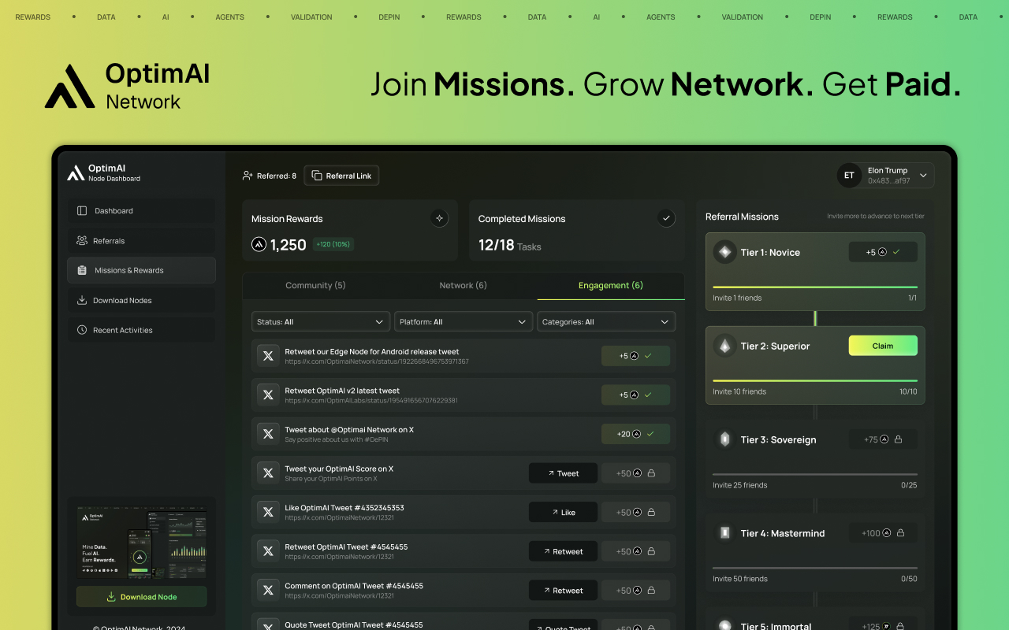Viewport: 1009px width, 630px height.
Task: Click the +5 completed badge for OptimAI v2 retweet
Action: (635, 395)
